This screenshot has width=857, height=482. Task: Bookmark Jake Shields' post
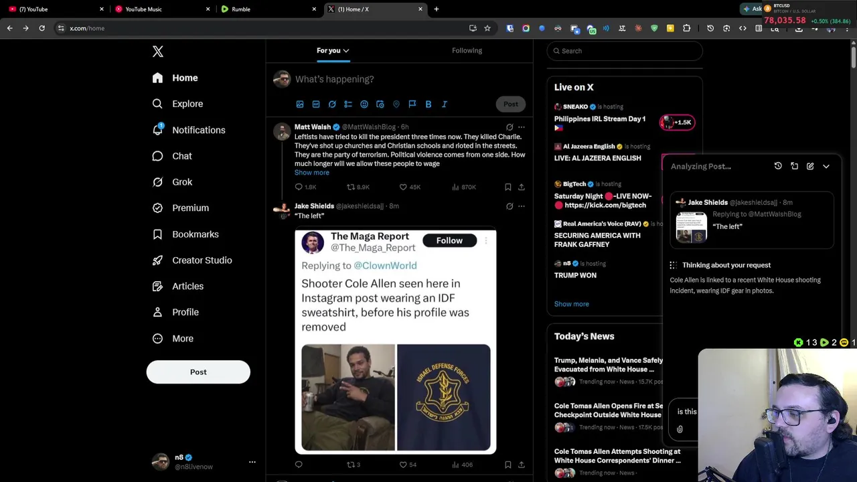[508, 465]
